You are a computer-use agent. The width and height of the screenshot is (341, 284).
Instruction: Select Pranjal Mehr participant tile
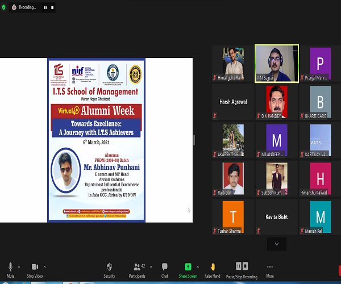point(320,64)
